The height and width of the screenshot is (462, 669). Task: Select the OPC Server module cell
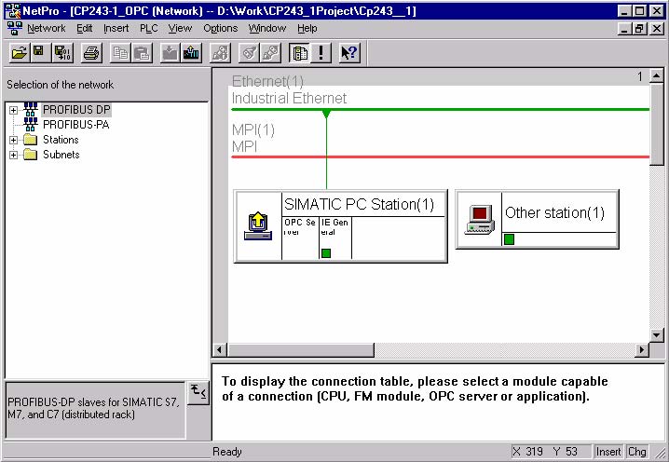coord(300,238)
